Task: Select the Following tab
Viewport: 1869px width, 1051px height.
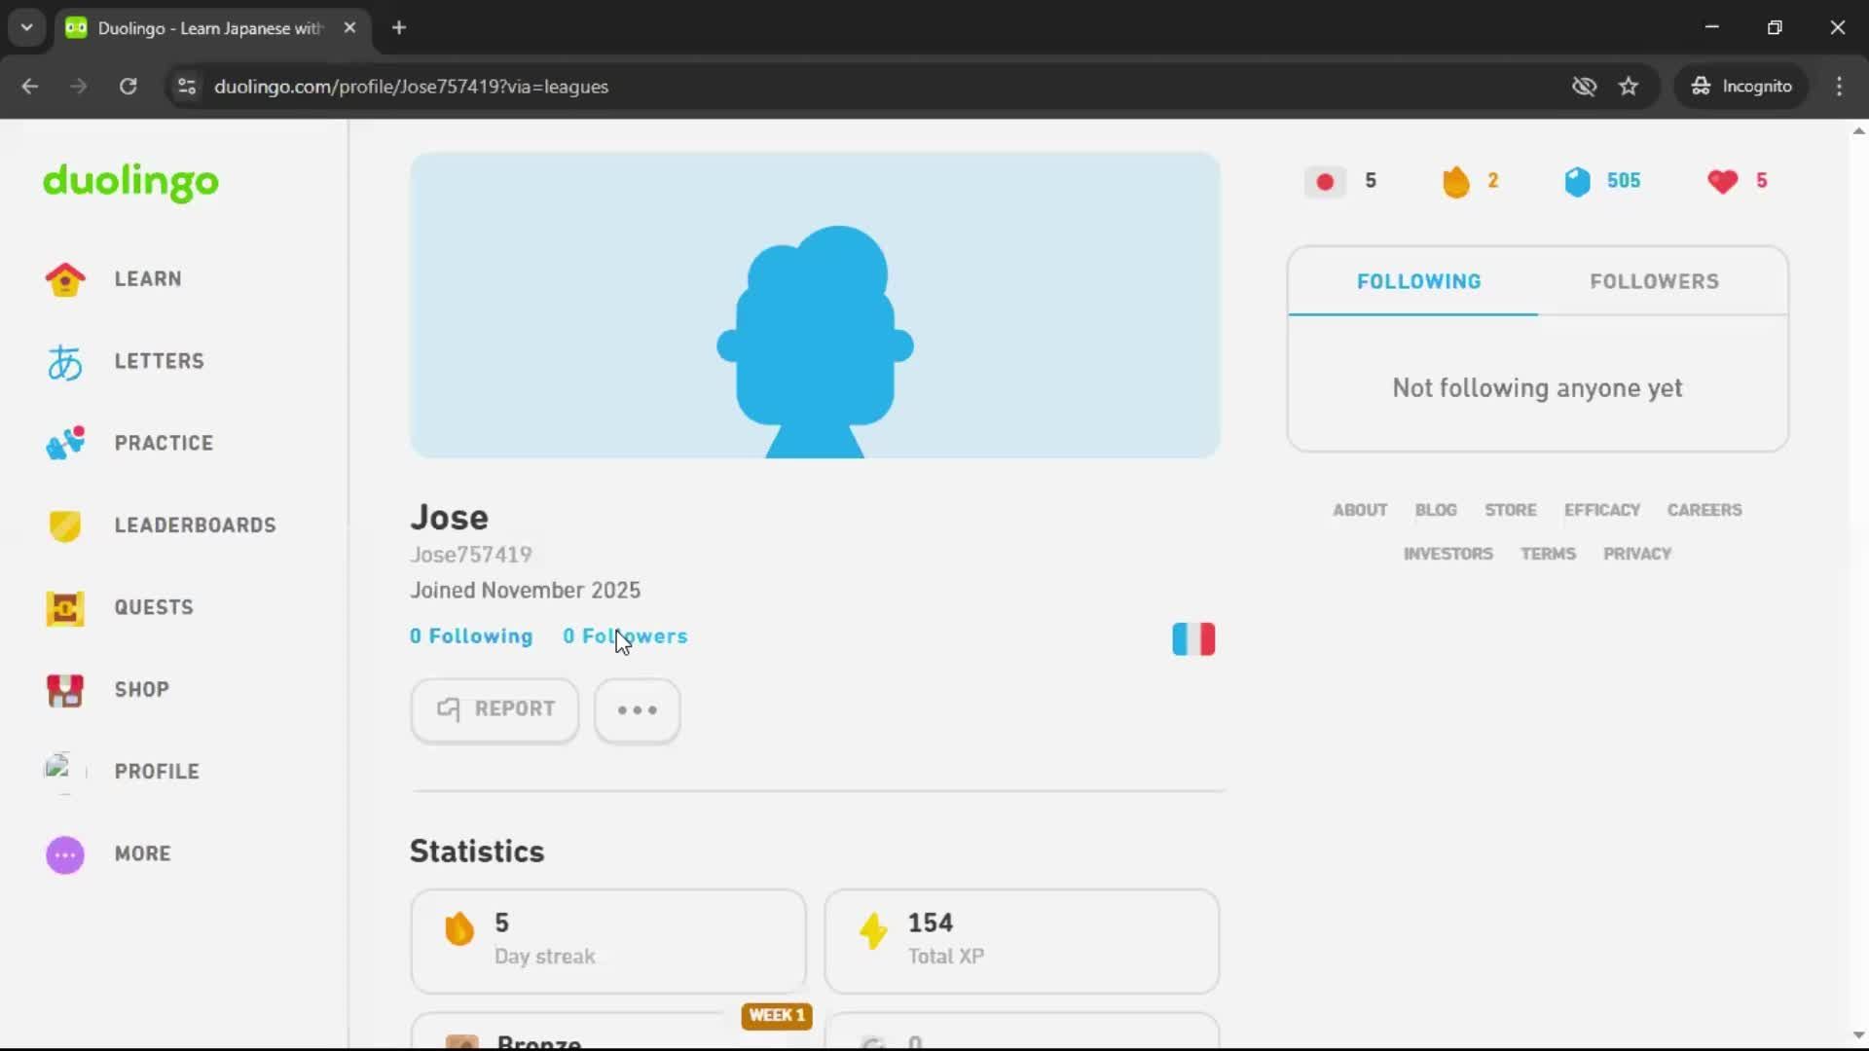Action: coord(1417,281)
